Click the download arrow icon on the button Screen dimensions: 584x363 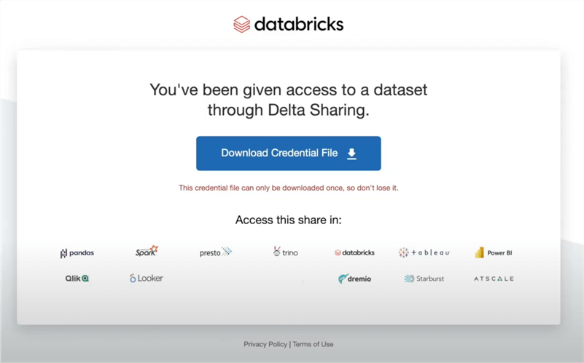point(351,153)
